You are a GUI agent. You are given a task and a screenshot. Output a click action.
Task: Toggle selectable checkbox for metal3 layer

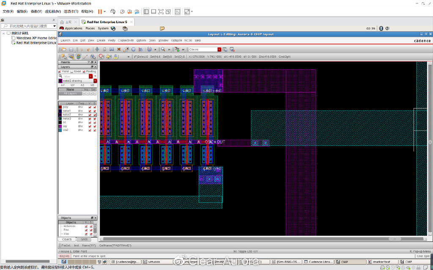tap(95, 119)
